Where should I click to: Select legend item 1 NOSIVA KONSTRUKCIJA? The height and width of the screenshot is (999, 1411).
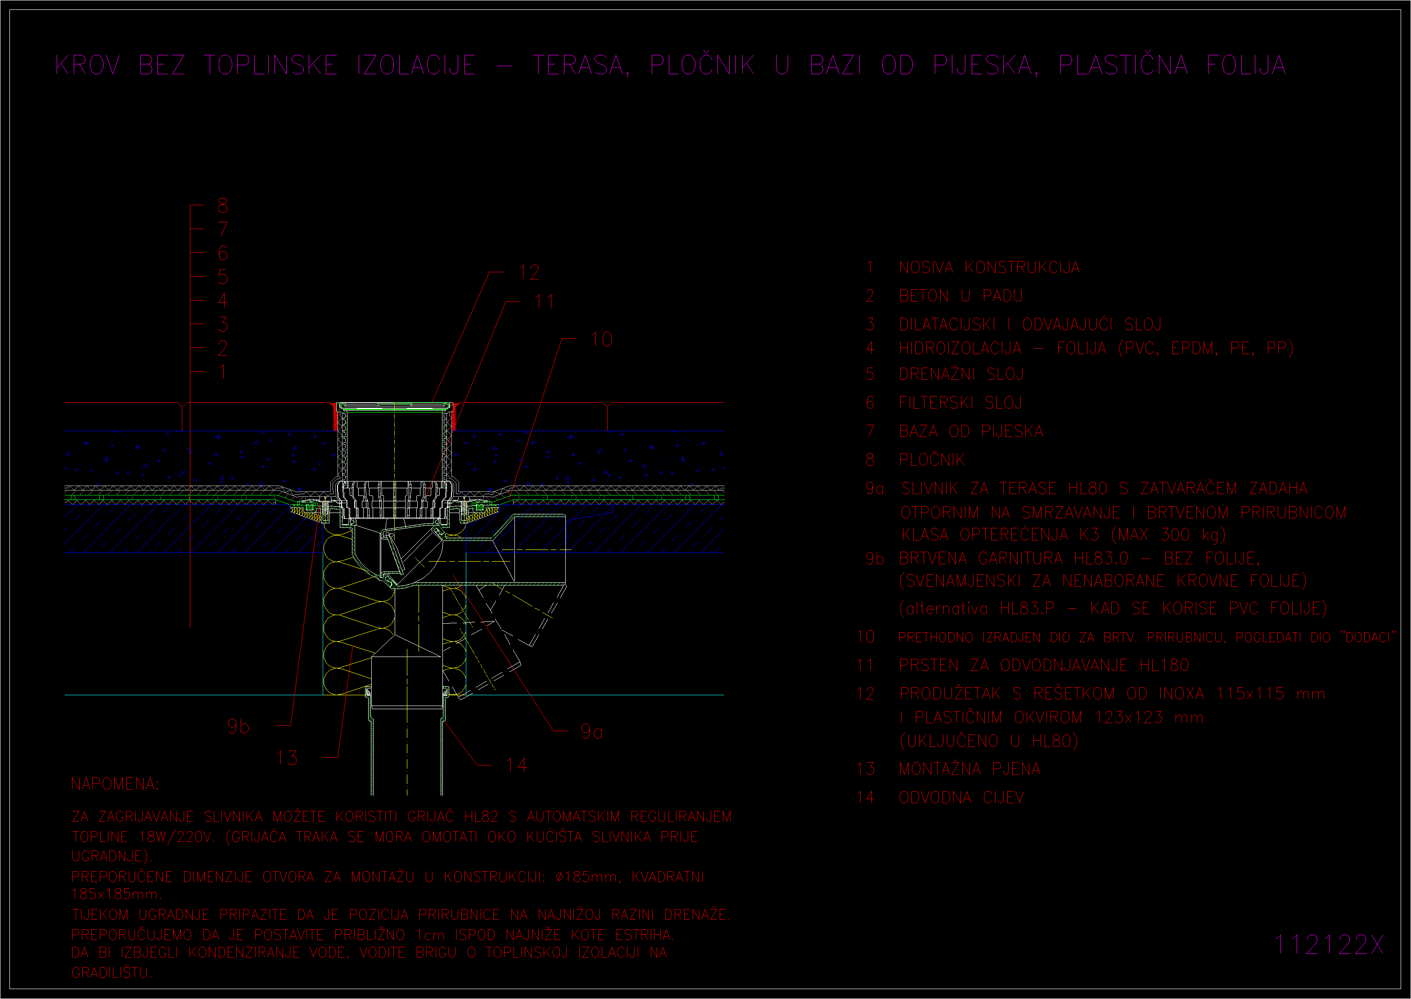pos(989,268)
